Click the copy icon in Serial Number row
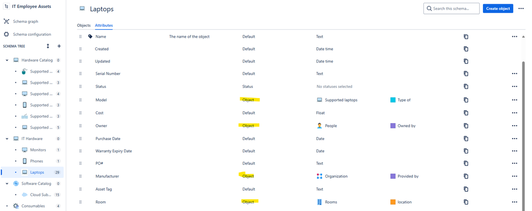 (x=466, y=74)
